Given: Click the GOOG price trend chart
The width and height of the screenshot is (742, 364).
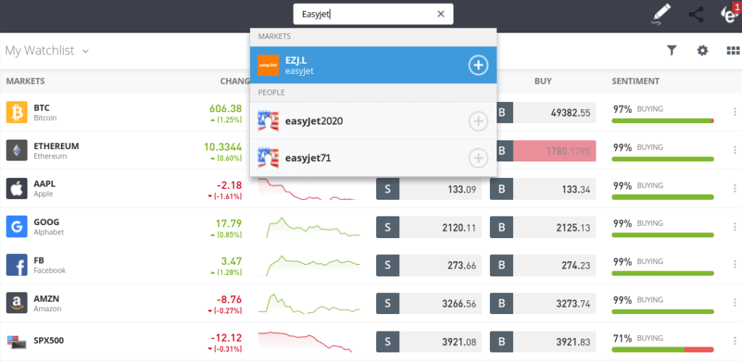Looking at the screenshot, I should pyautogui.click(x=309, y=227).
